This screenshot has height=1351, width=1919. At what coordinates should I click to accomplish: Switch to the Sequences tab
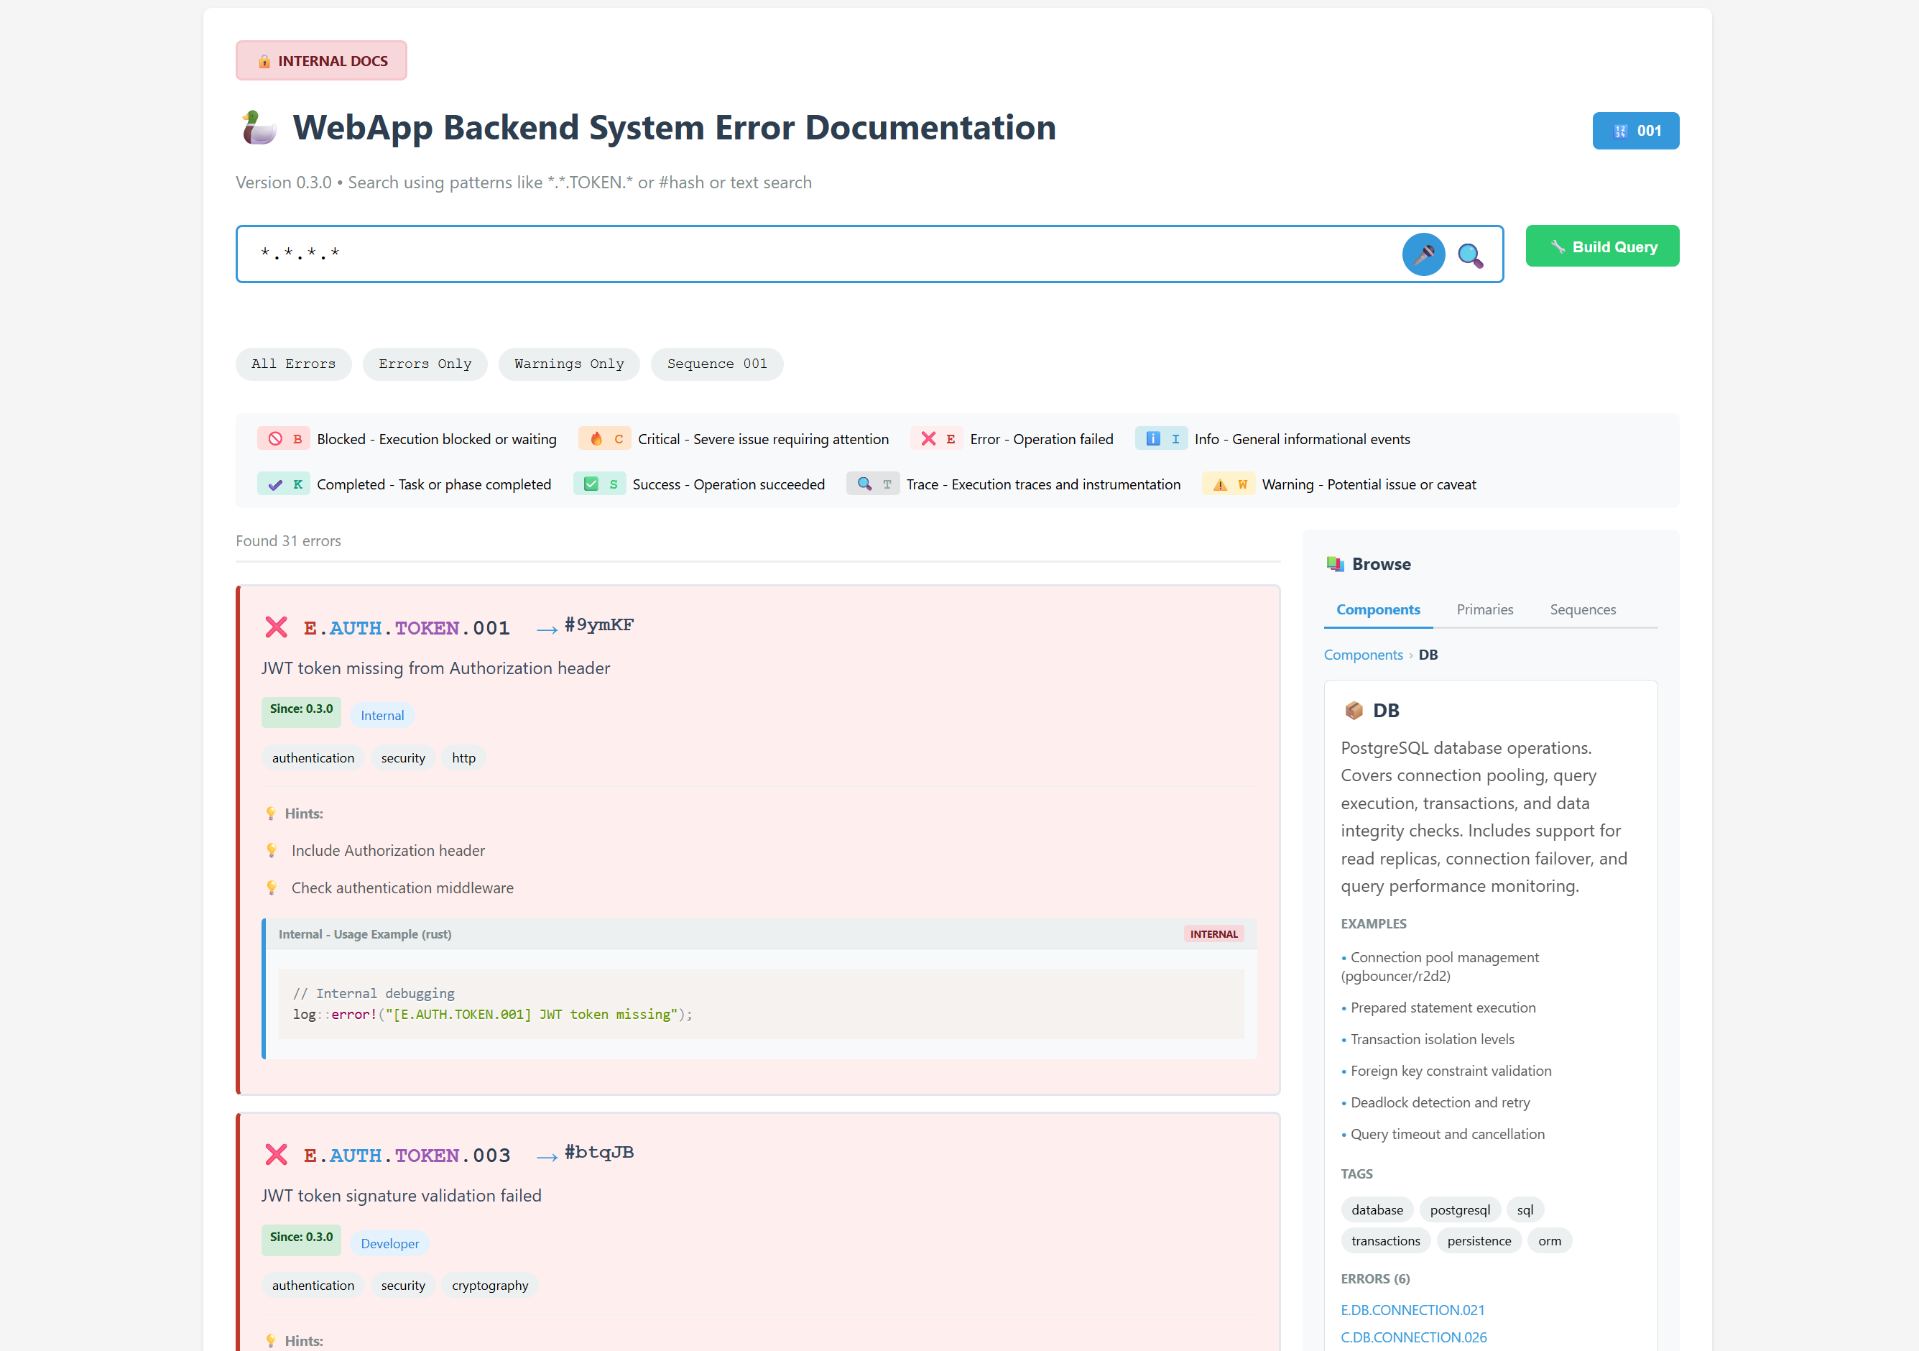tap(1582, 609)
